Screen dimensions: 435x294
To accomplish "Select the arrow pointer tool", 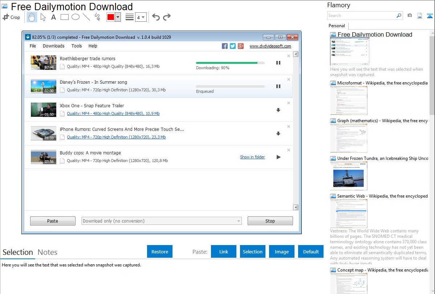I will click(43, 17).
